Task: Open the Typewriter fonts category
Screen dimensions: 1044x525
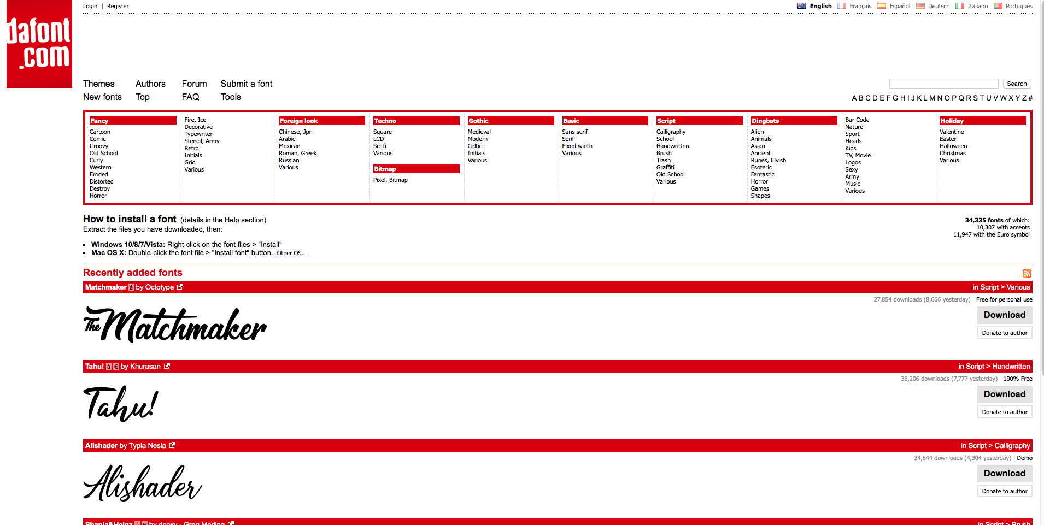Action: [198, 134]
